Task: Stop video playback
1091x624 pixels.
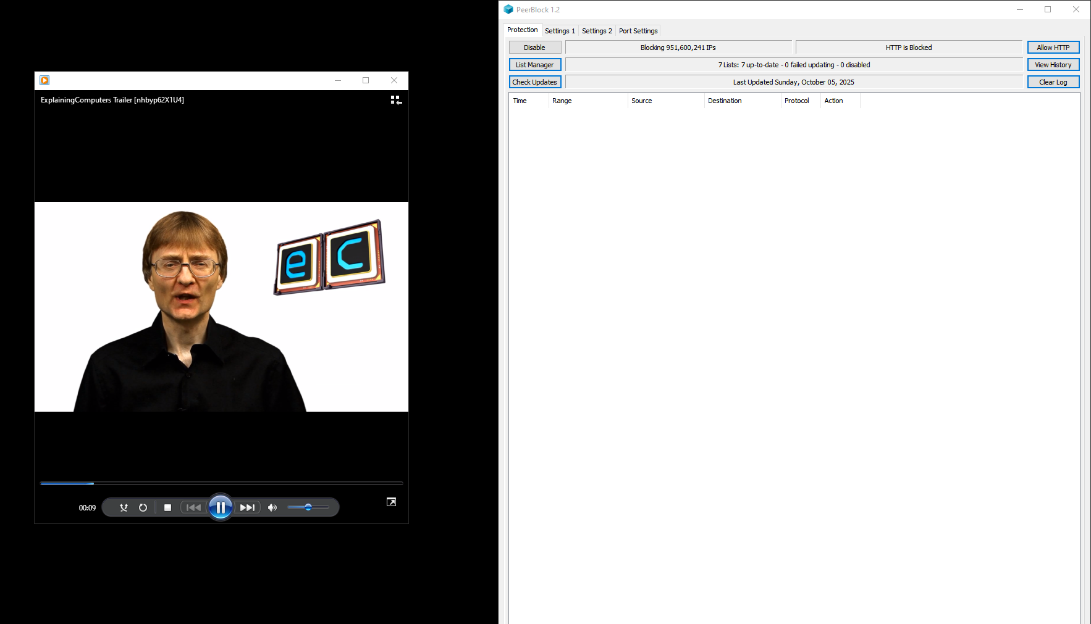Action: tap(167, 507)
